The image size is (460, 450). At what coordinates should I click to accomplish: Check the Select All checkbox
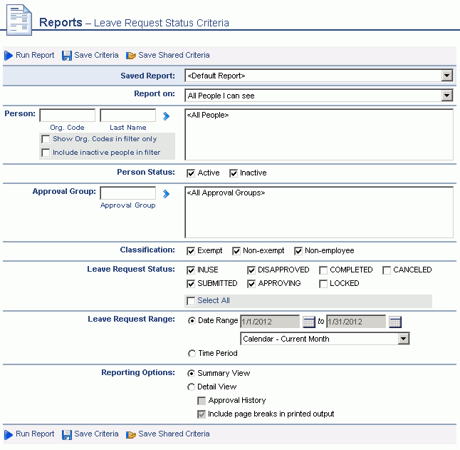[x=191, y=301]
